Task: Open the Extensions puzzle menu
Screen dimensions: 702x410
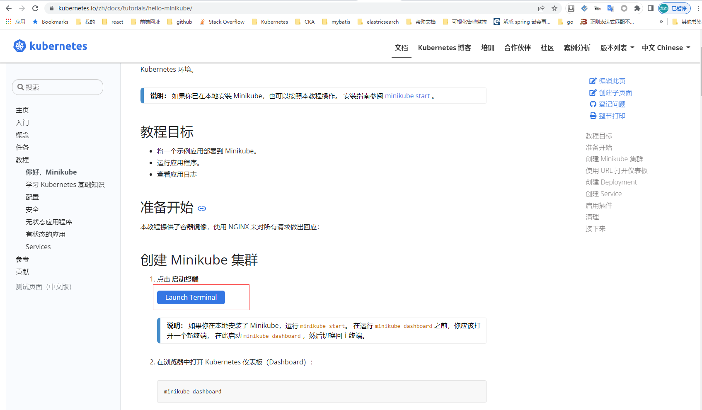Action: click(637, 8)
